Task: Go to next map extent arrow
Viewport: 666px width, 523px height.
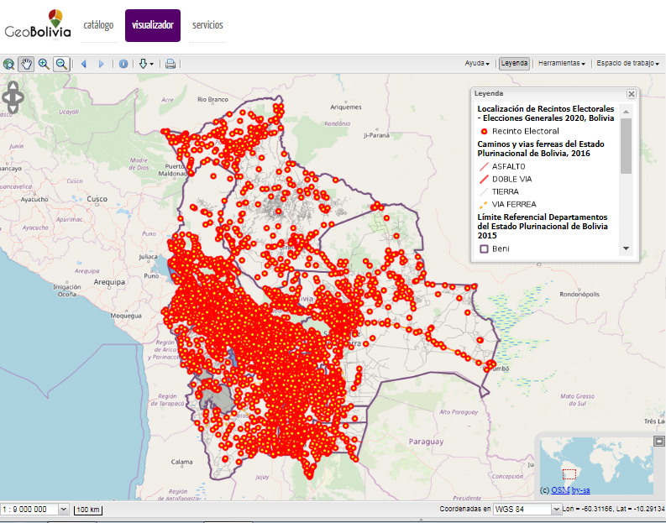Action: coord(101,64)
